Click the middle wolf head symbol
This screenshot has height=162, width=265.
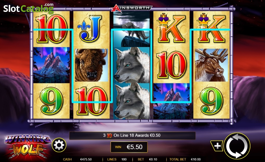132,65
